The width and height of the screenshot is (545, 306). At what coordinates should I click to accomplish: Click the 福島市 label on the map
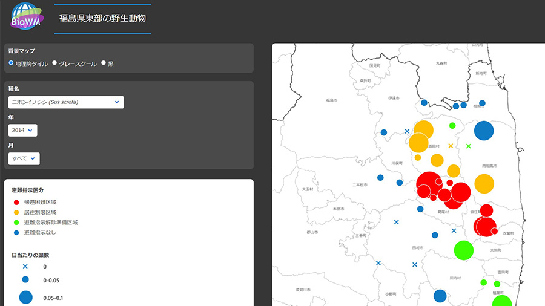pos(331,100)
